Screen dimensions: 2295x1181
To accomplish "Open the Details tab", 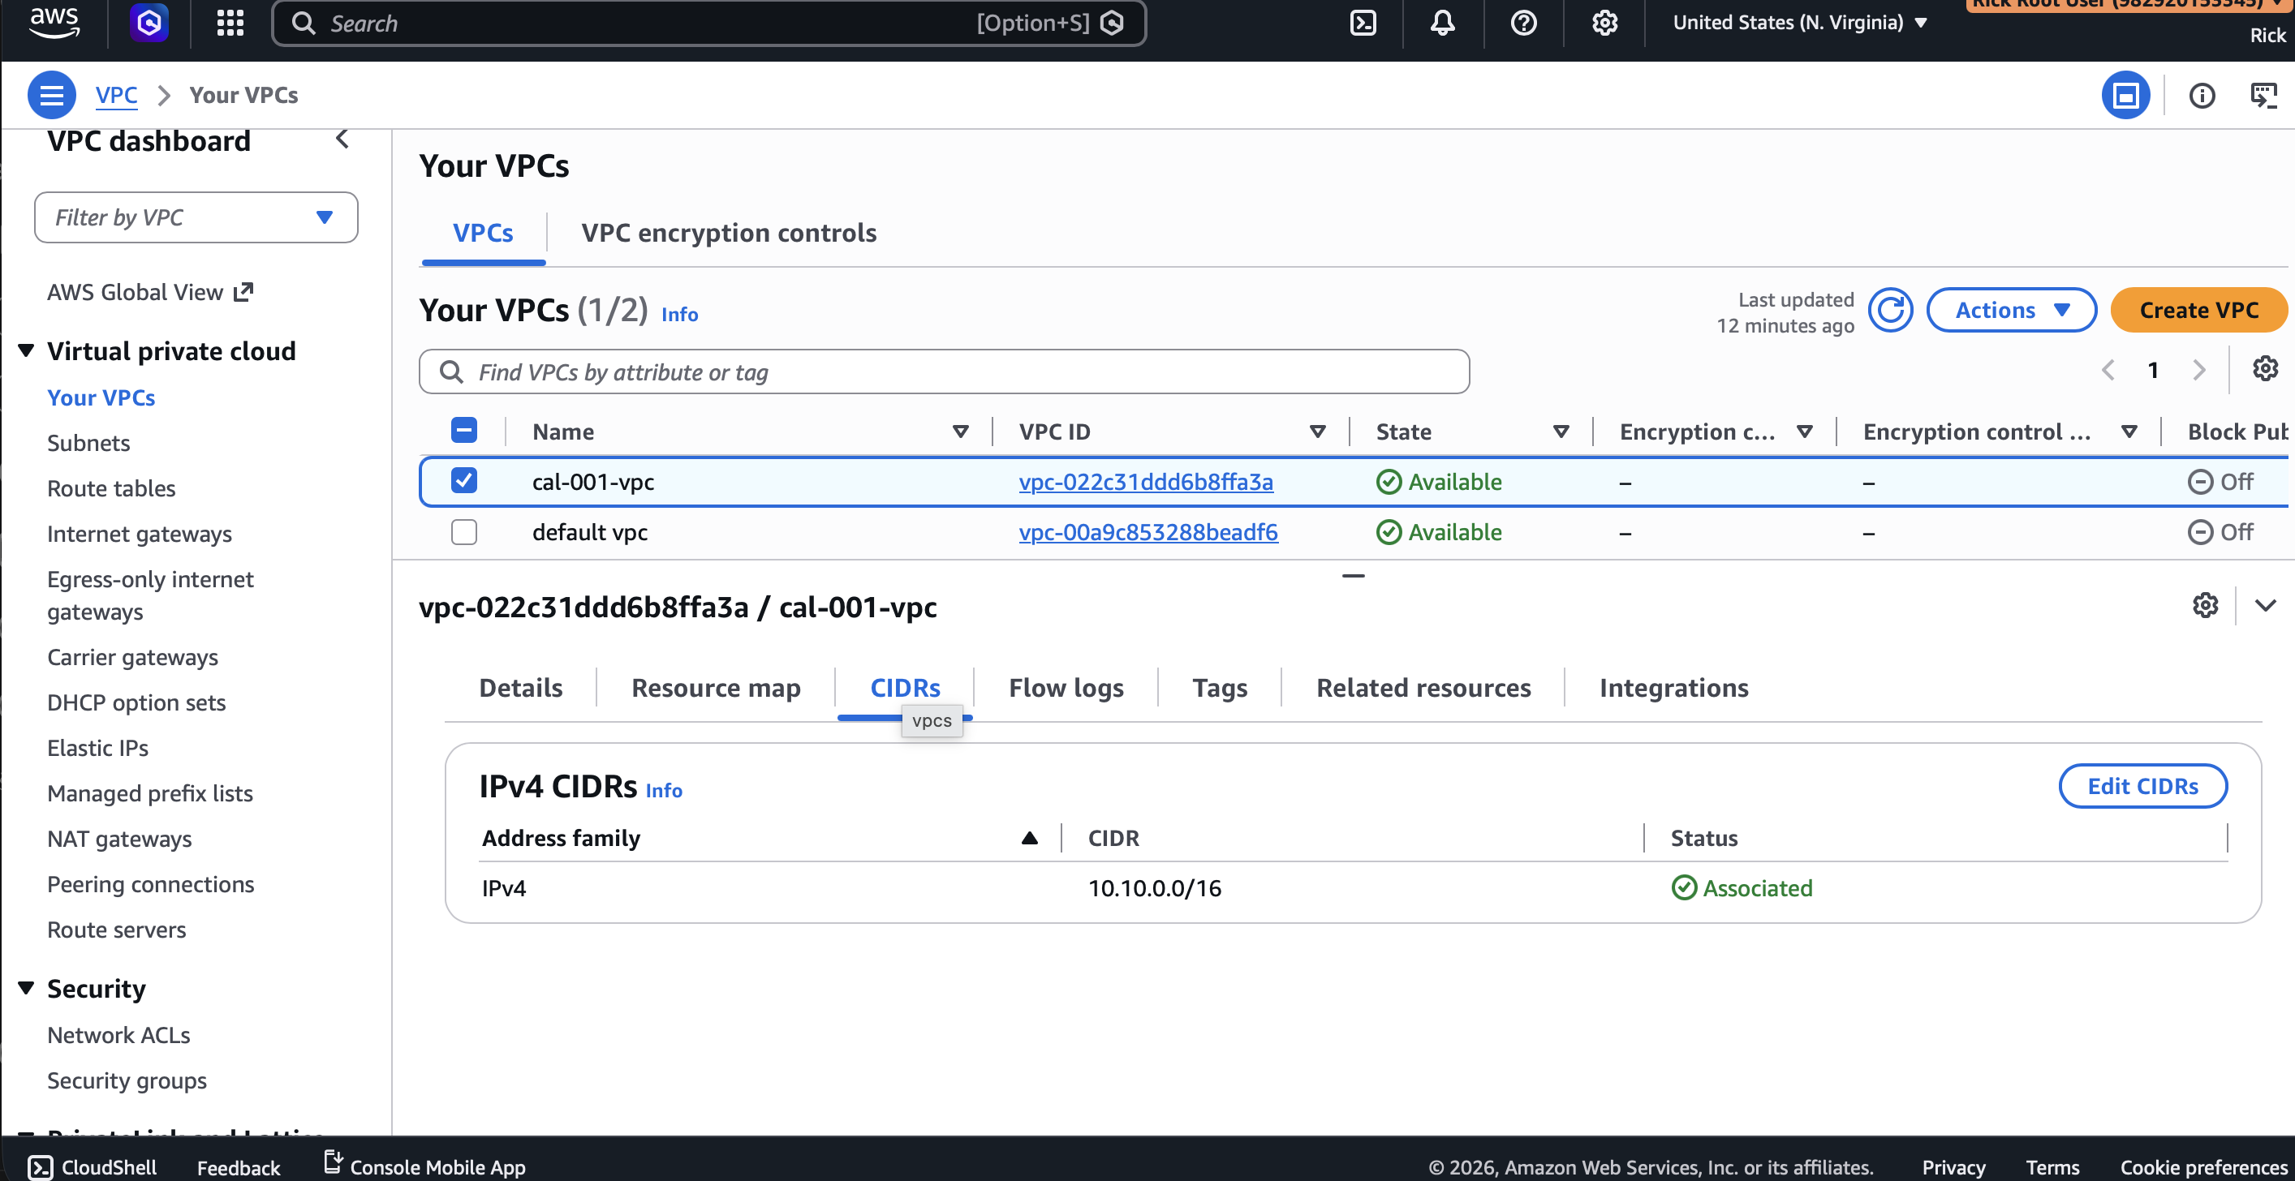I will 520,688.
